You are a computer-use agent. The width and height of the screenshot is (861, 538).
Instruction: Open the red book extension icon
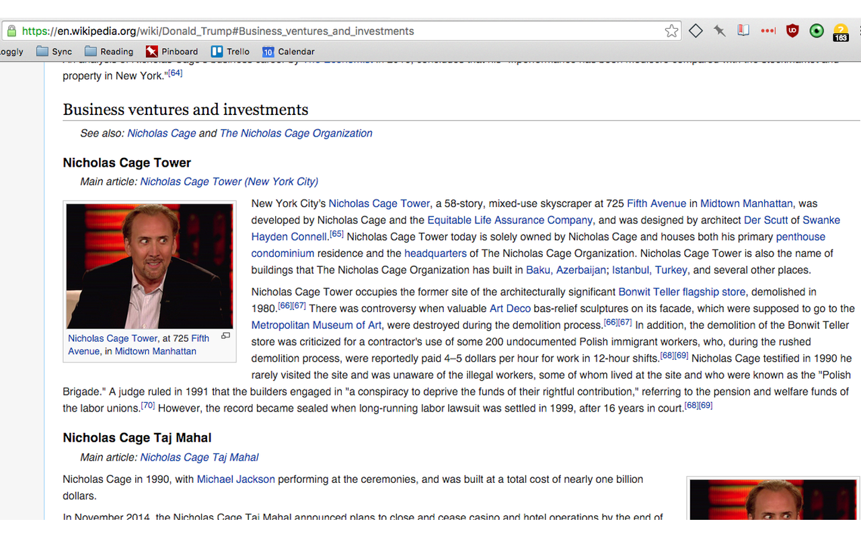coord(743,30)
